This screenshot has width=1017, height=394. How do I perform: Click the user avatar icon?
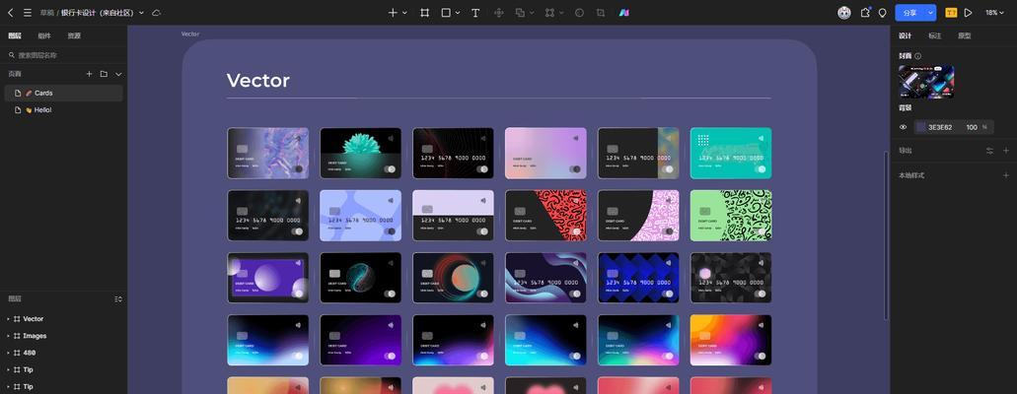pyautogui.click(x=843, y=12)
